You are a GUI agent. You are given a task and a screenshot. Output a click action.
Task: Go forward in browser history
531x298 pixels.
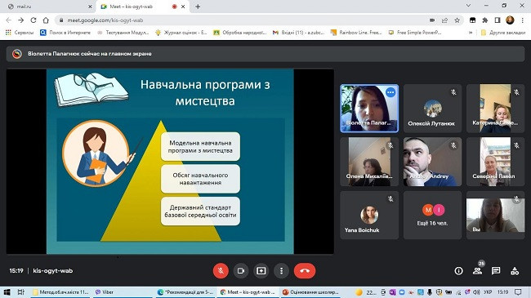(x=21, y=20)
